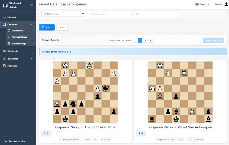Expand the Statistics sidebar menu
The image size is (229, 145).
pyautogui.click(x=18, y=59)
